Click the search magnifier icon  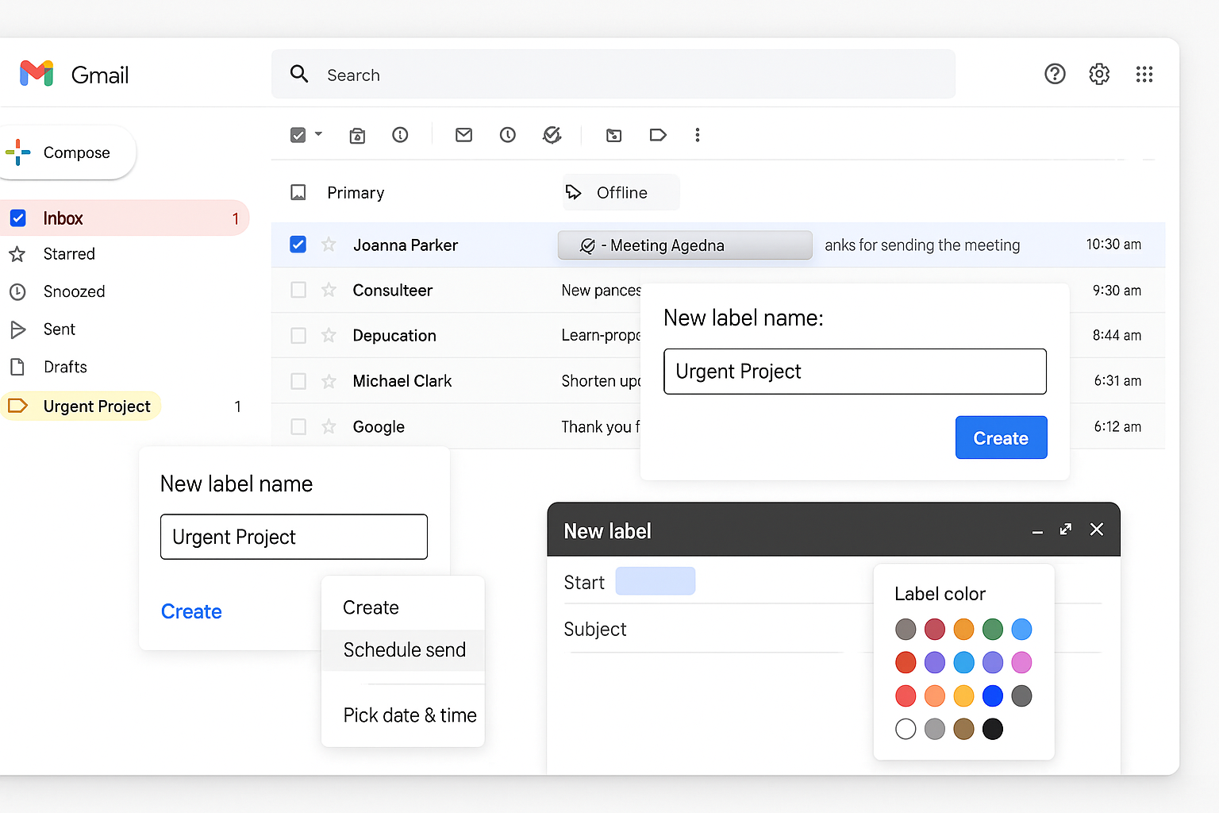tap(299, 74)
